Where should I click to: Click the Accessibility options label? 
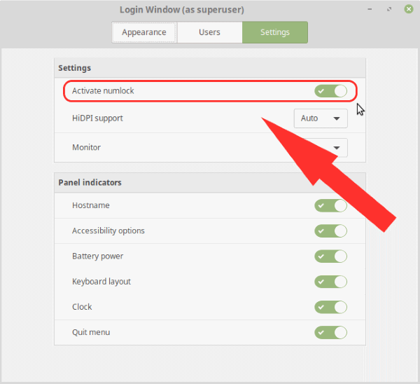[108, 231]
